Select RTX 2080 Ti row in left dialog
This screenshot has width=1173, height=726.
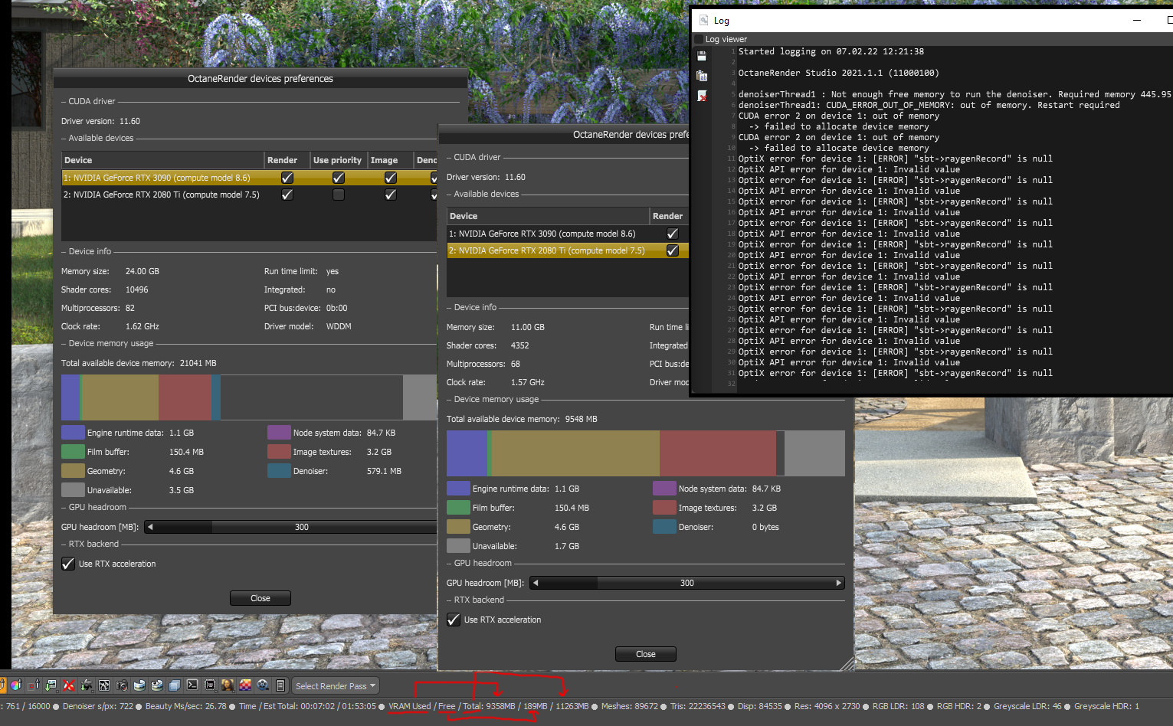249,195
